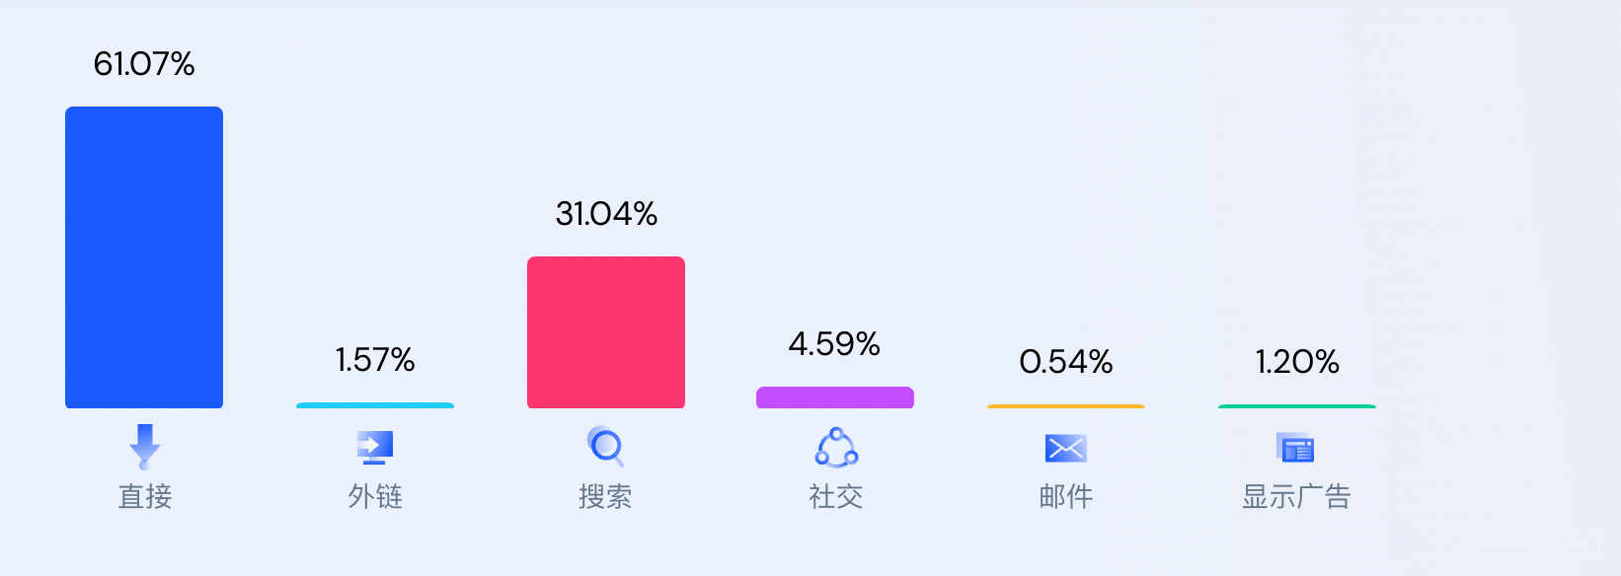
Task: Click the 显示广告 category label
Action: (1296, 496)
